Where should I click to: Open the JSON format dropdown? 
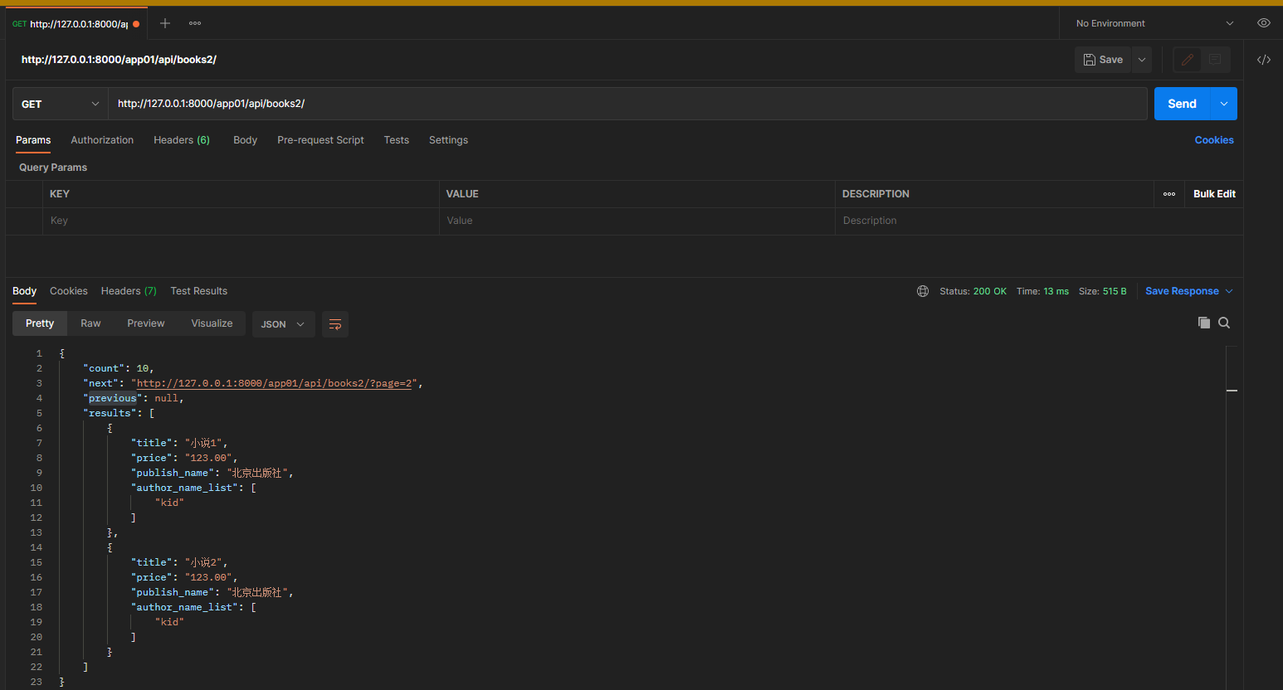[283, 324]
